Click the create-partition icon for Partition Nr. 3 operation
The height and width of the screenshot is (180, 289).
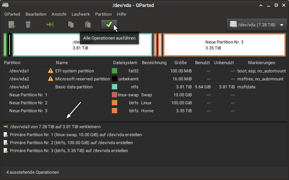pyautogui.click(x=6, y=151)
